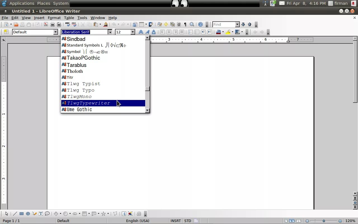358x224 pixels.
Task: Open the Gallery icon
Action: 173,24
